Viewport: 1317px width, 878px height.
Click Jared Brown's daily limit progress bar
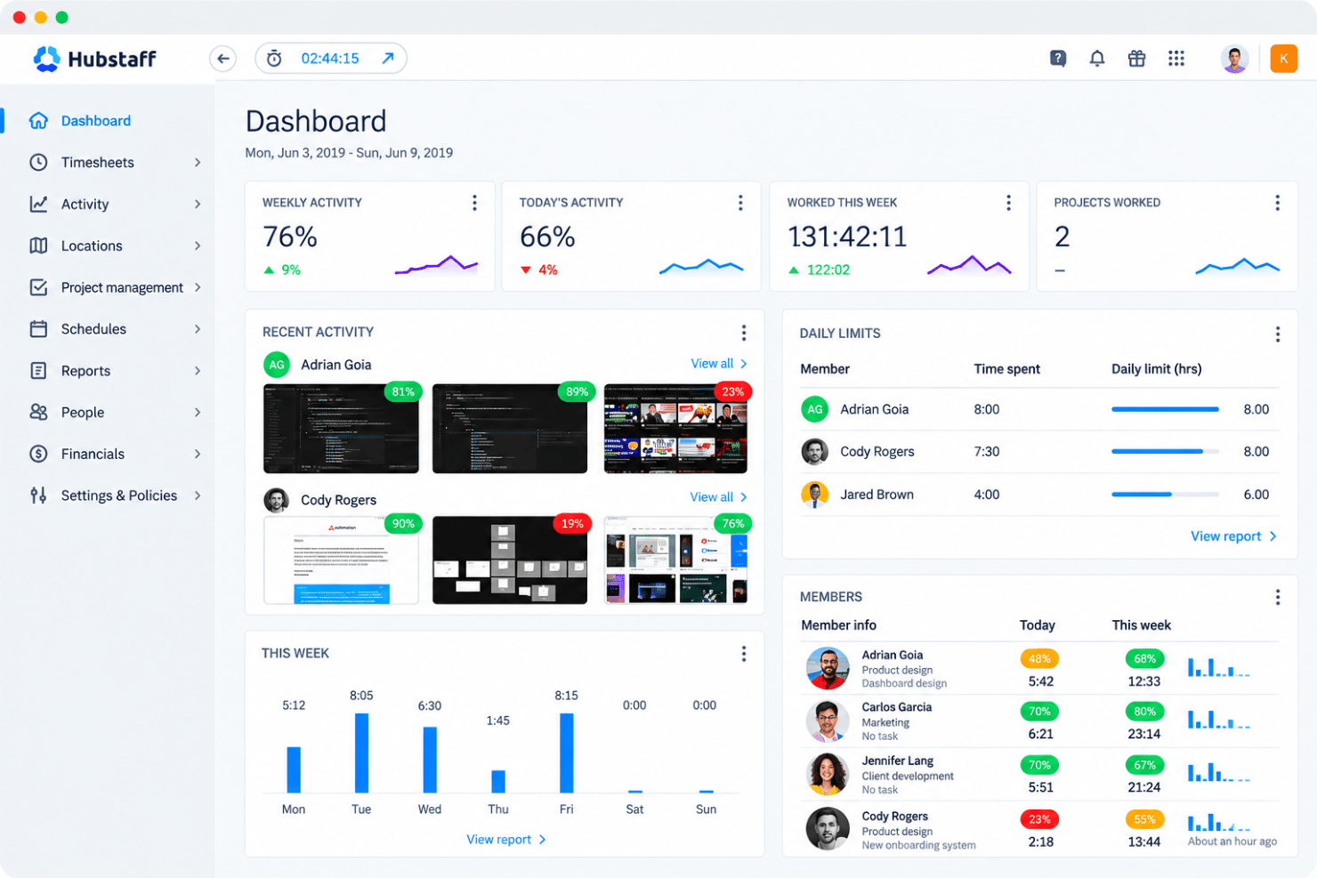coord(1165,495)
